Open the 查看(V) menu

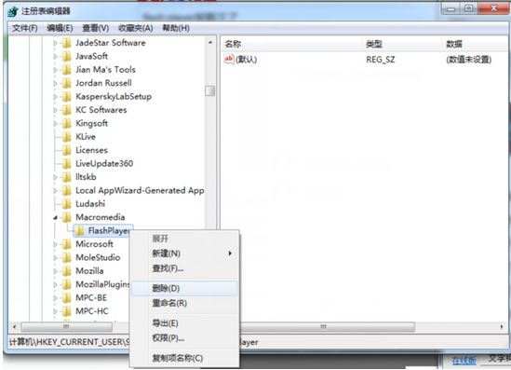point(96,28)
